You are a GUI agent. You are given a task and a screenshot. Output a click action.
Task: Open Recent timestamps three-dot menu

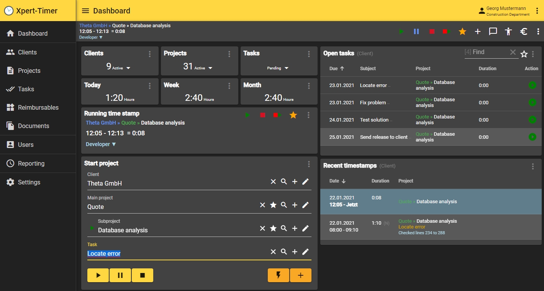coord(533,166)
